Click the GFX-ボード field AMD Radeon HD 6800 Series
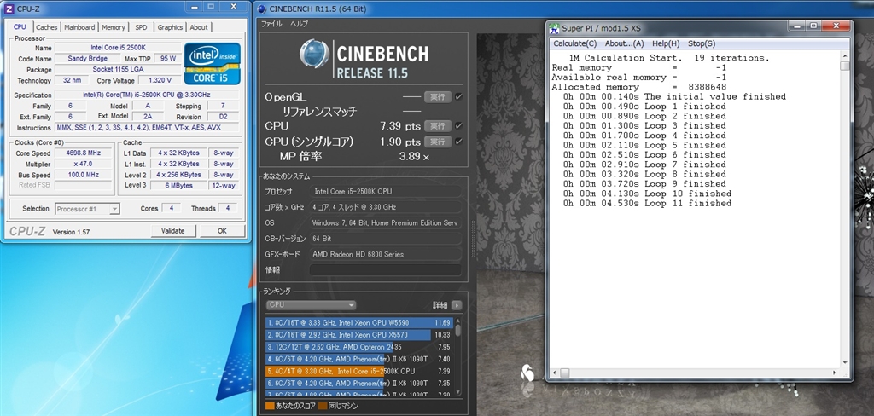Viewport: 874px width, 416px height. click(x=385, y=254)
